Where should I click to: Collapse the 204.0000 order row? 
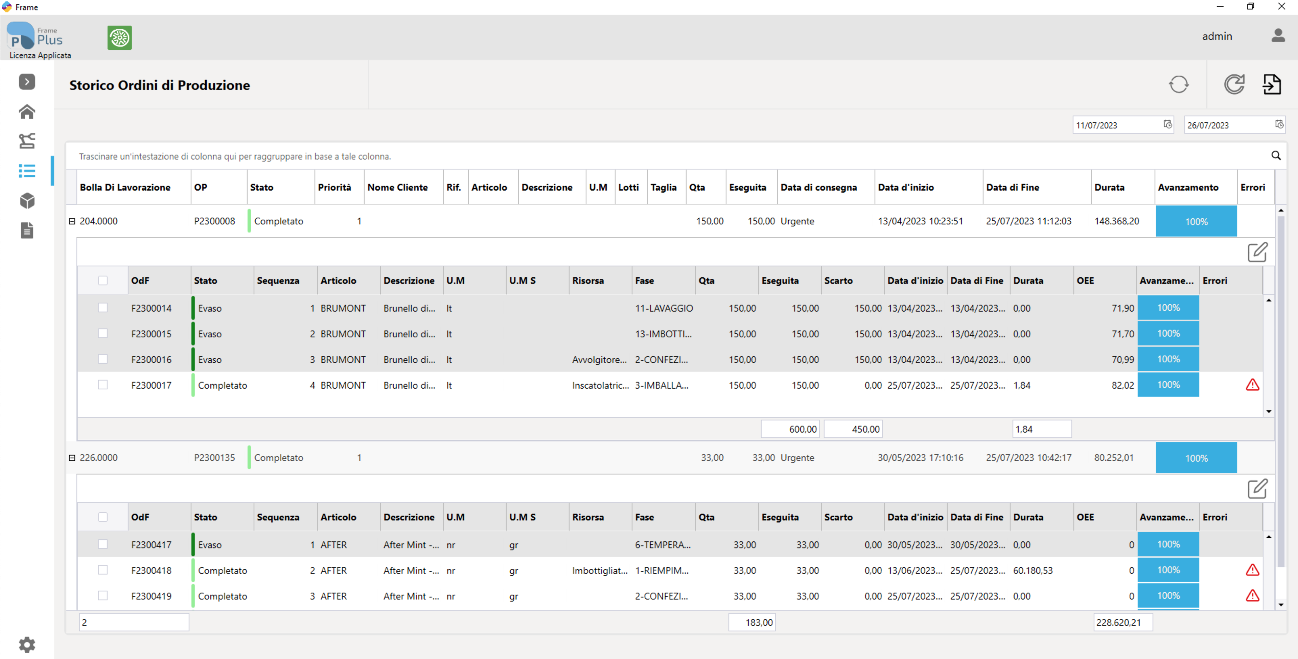72,221
